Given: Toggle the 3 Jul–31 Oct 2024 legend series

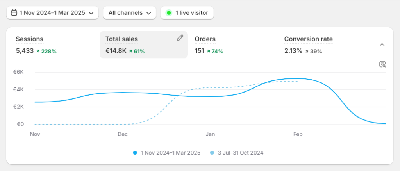Looking at the screenshot, I should (241, 153).
